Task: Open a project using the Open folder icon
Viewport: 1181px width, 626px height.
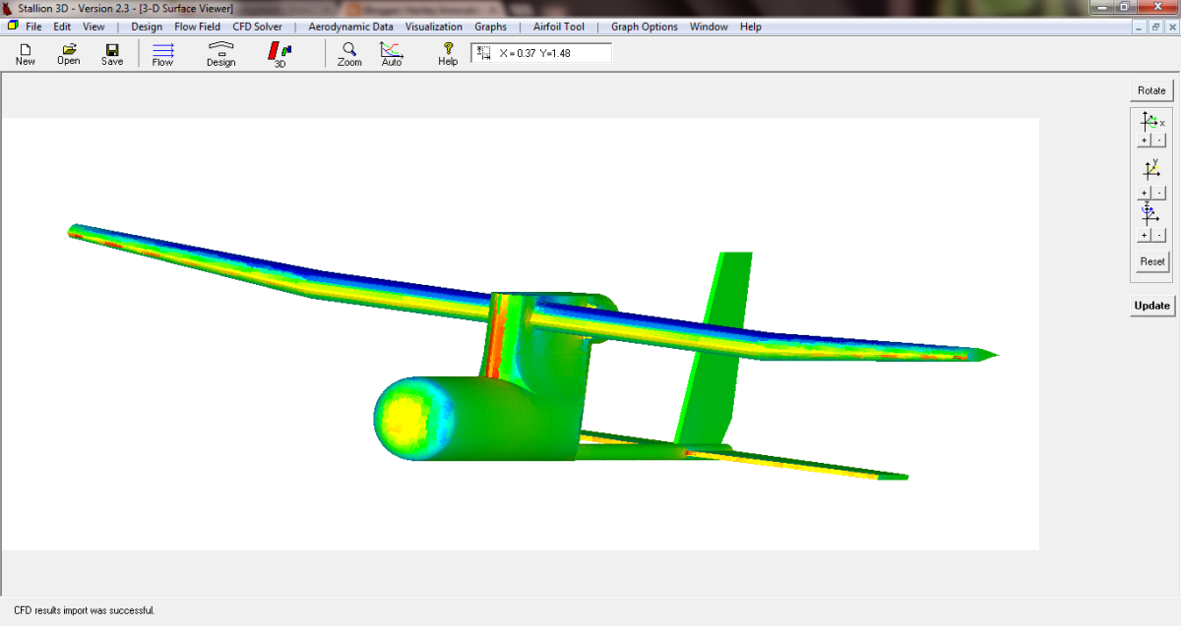Action: [x=68, y=51]
